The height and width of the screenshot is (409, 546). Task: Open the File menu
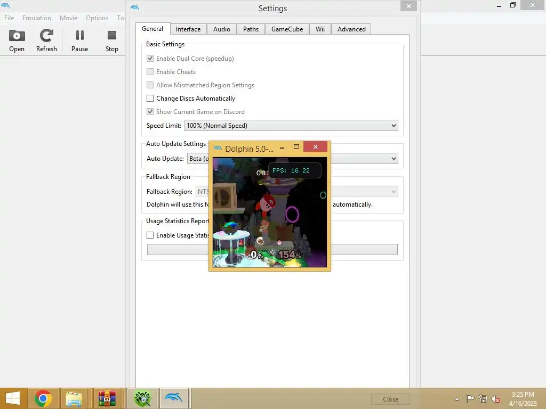click(9, 18)
